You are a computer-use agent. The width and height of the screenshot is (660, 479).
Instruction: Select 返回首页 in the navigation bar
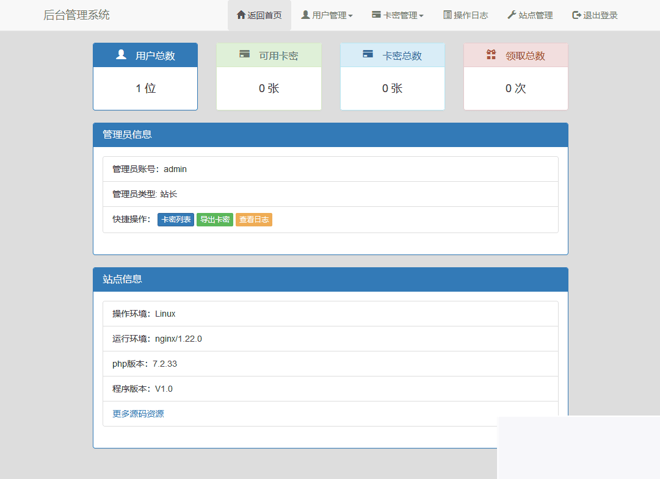point(259,15)
